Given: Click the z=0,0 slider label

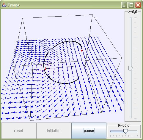Looking at the screenshot, I should (133, 12).
